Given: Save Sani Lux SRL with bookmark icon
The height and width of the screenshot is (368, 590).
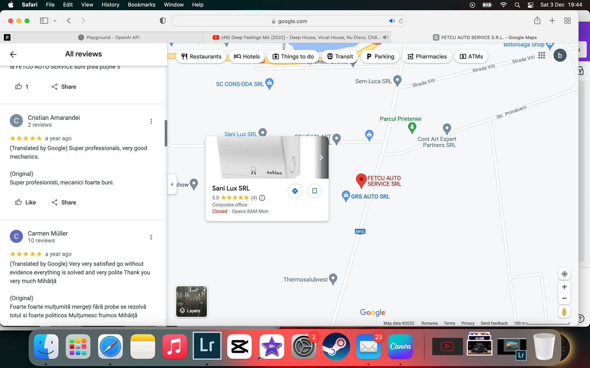Looking at the screenshot, I should click(314, 191).
